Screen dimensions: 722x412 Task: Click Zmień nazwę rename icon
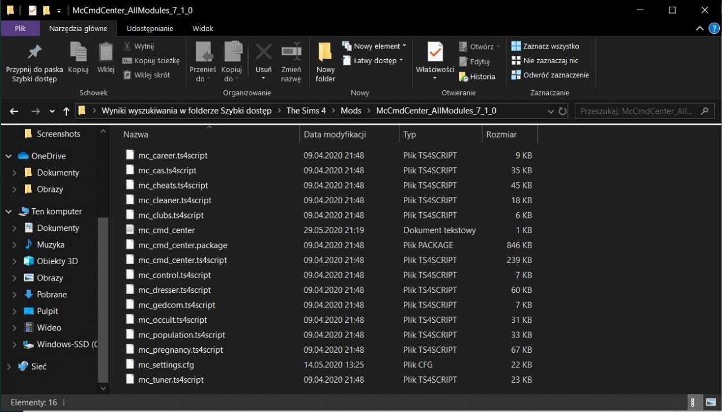(x=291, y=62)
